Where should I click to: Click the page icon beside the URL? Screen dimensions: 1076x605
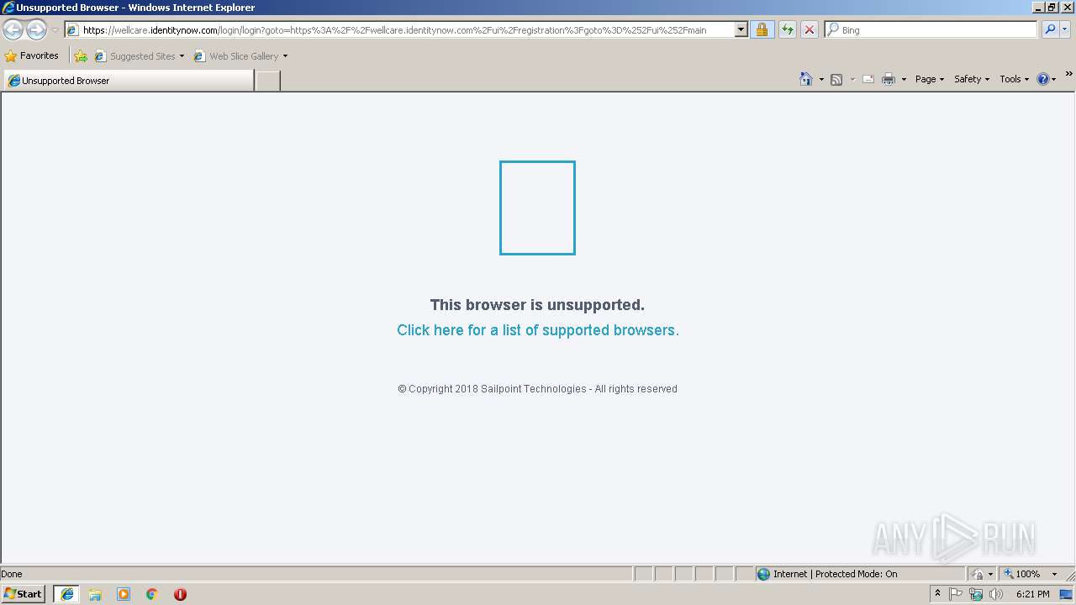coord(73,30)
